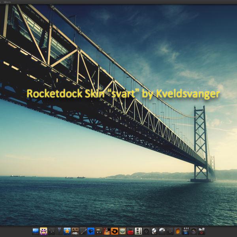Click the dark round dial icon
This screenshot has height=237, width=237.
pyautogui.click(x=146, y=231)
